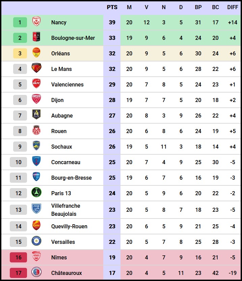Click the yellow rank 3 badge

[x=20, y=53]
